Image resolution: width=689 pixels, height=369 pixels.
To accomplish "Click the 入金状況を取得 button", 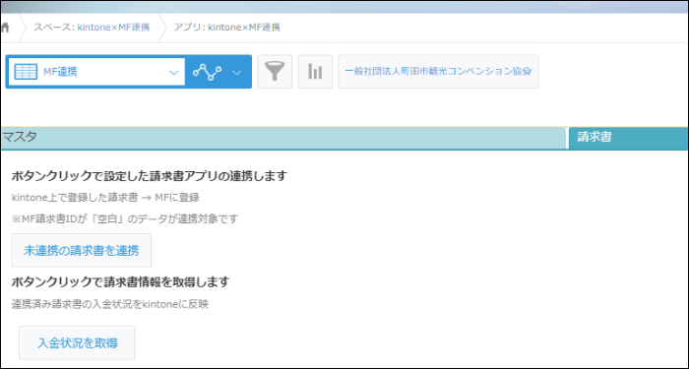I will coord(77,342).
